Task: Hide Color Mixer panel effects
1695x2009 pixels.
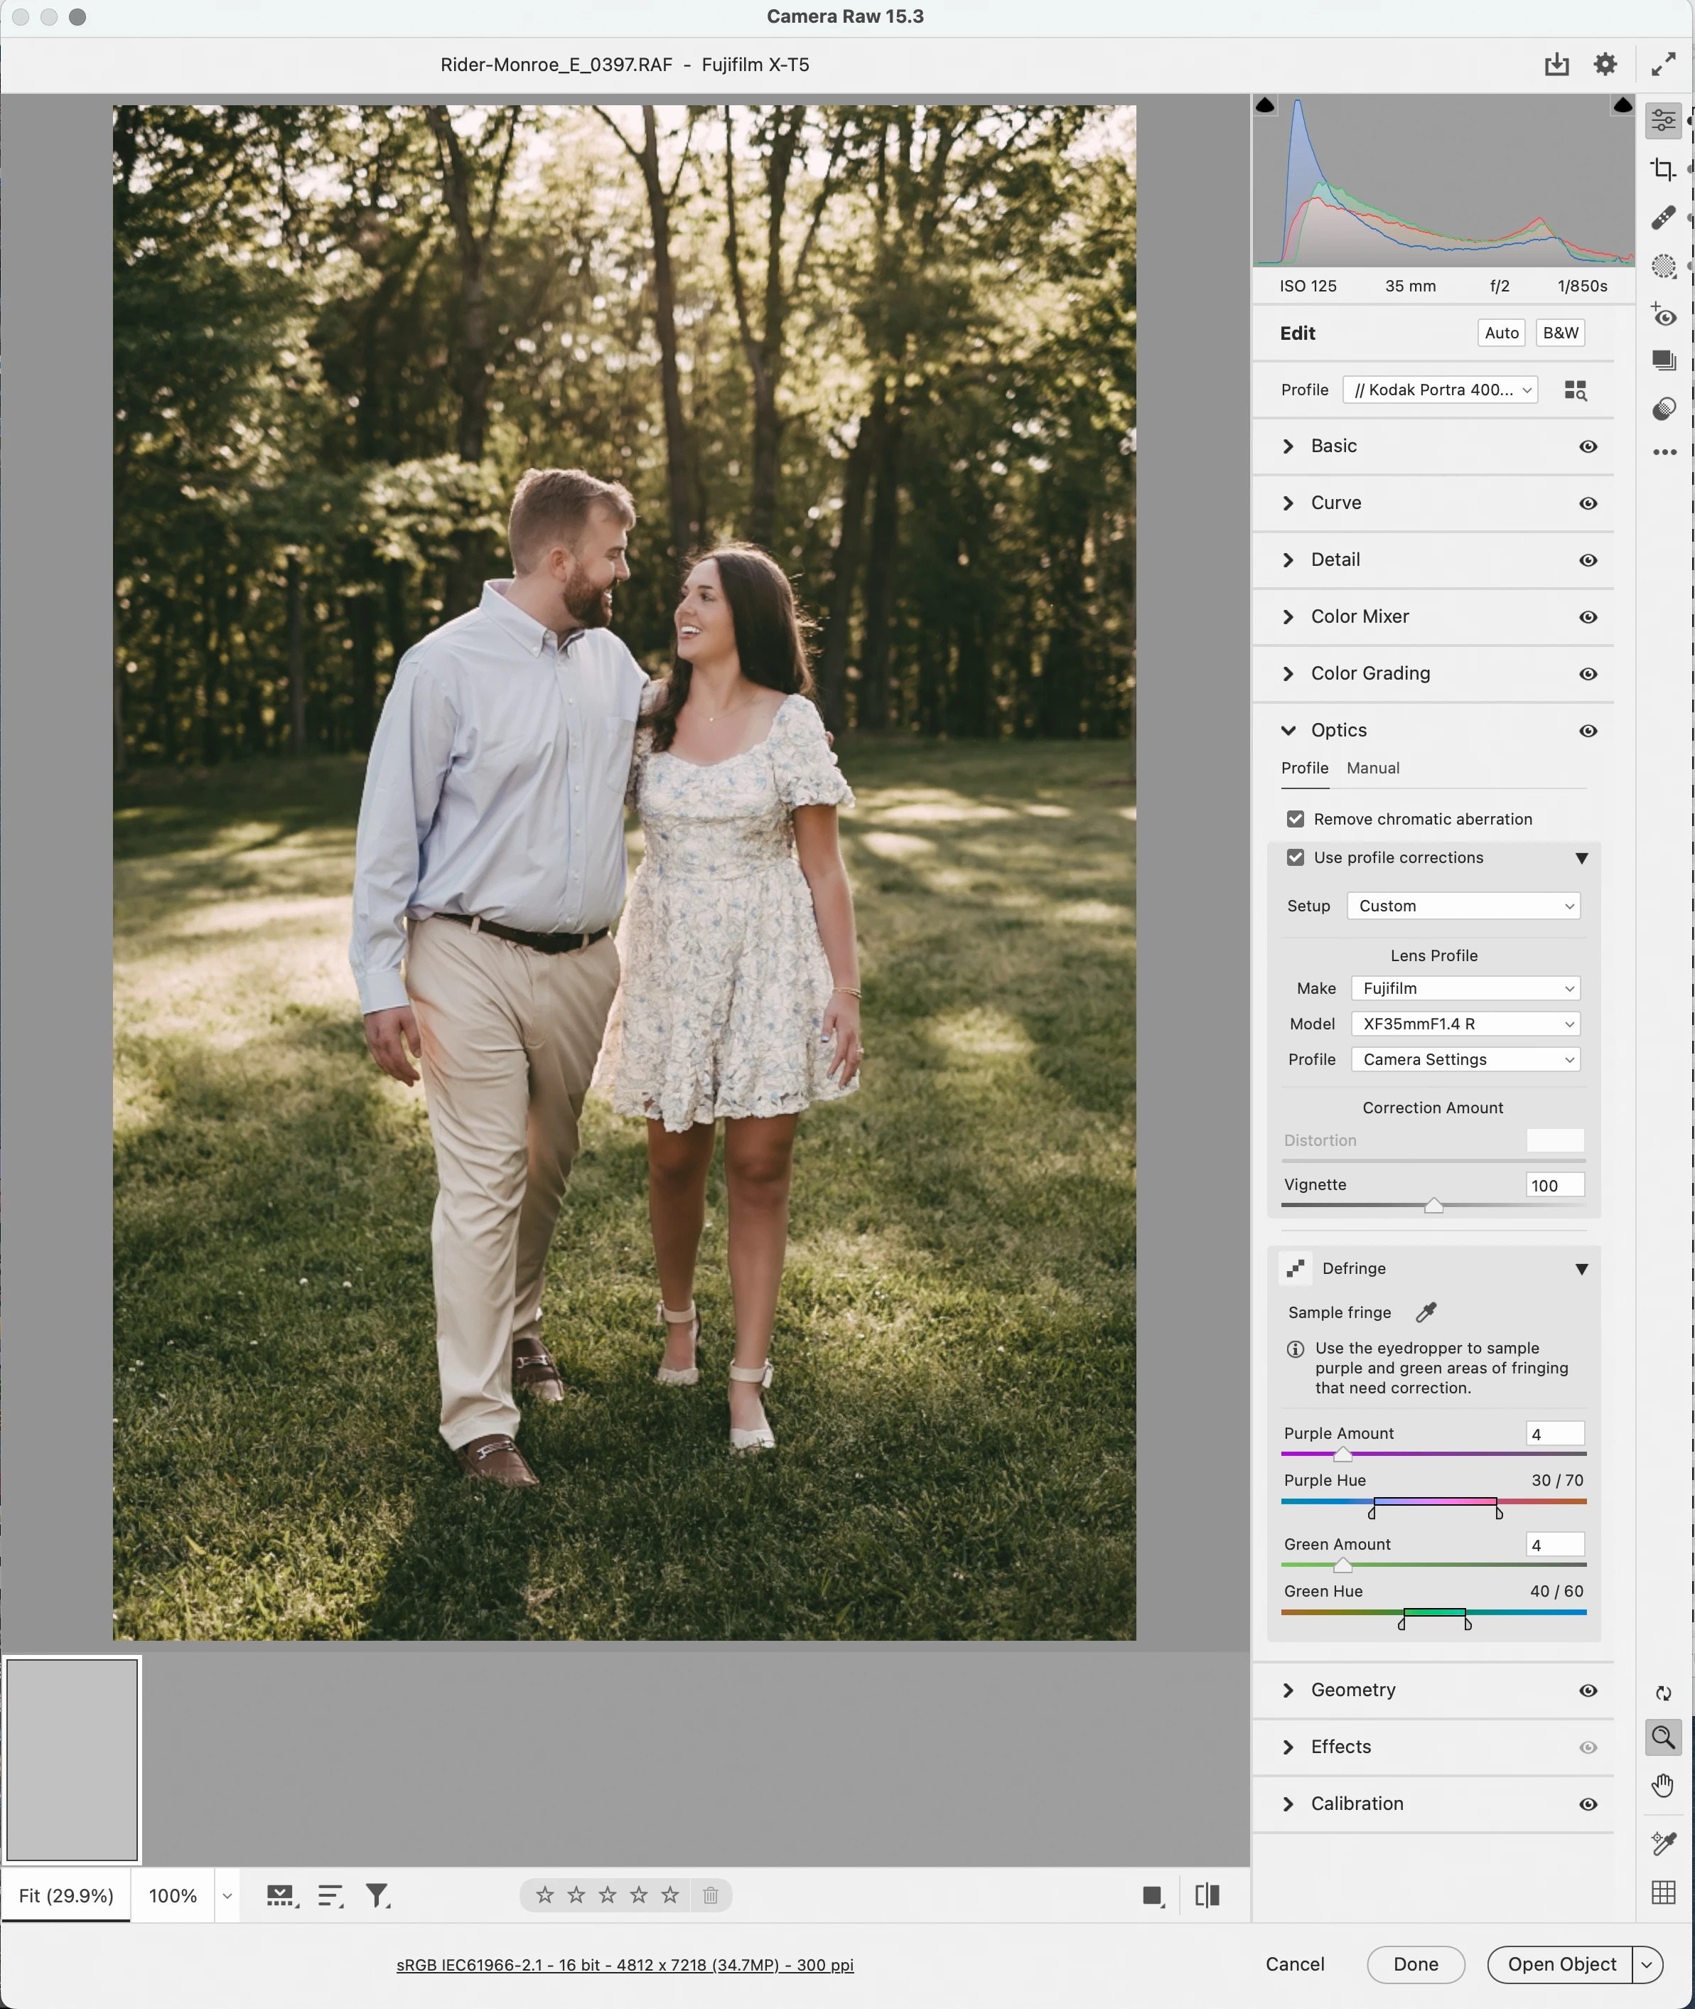Action: point(1588,617)
